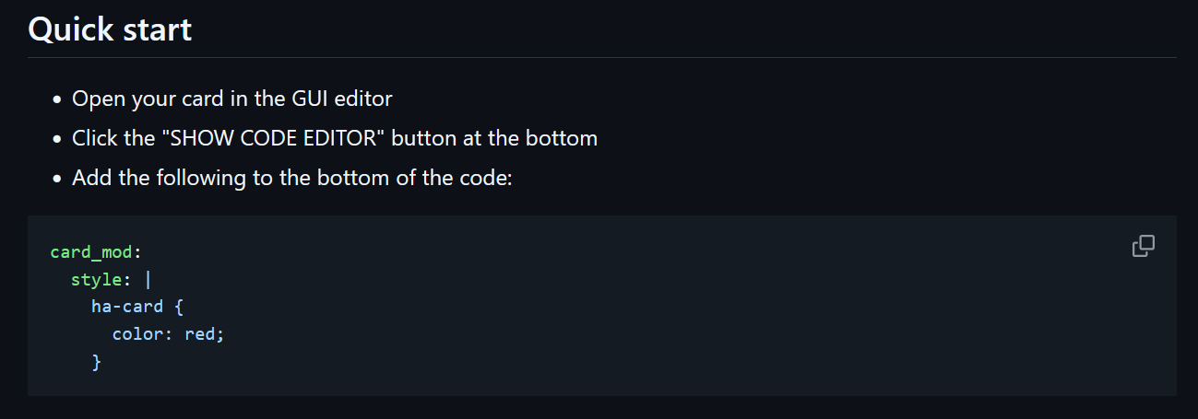This screenshot has height=419, width=1198.
Task: Click the "style" key in the code
Action: click(96, 279)
